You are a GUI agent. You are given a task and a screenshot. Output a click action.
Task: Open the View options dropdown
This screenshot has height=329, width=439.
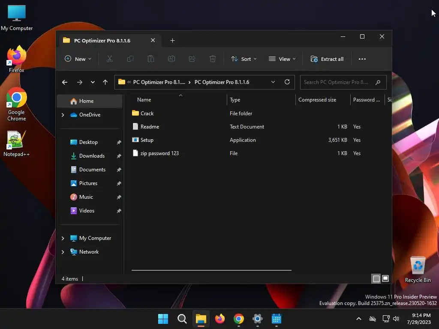tap(282, 59)
